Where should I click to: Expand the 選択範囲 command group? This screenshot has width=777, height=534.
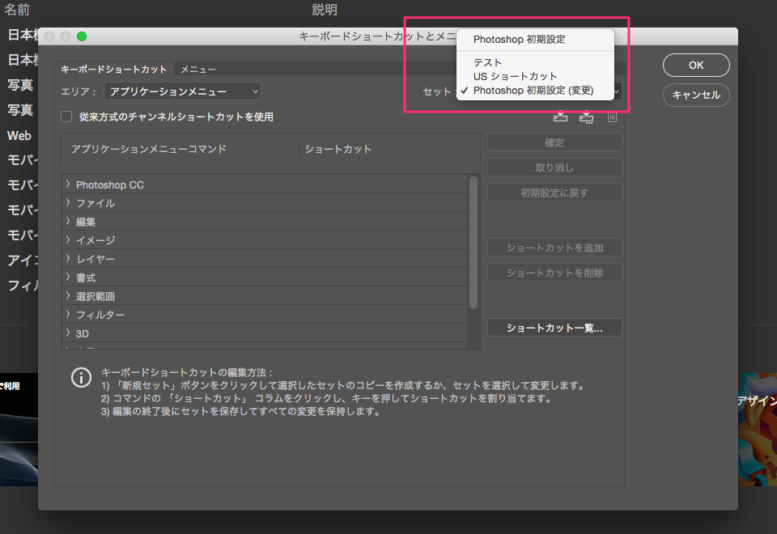(68, 296)
